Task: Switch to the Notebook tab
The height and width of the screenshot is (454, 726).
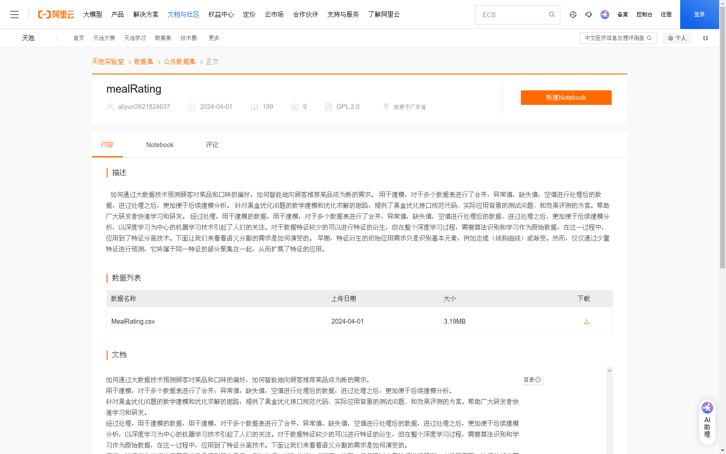Action: [160, 144]
